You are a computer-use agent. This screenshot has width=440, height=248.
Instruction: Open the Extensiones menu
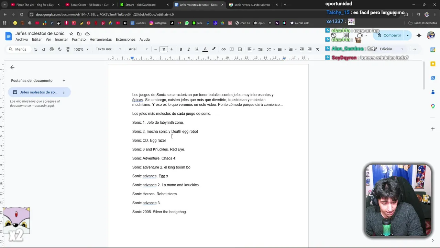coord(125,39)
